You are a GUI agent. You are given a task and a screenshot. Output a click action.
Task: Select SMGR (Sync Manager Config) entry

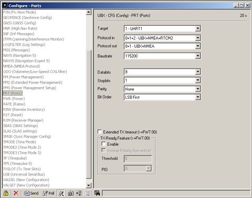click(27, 137)
